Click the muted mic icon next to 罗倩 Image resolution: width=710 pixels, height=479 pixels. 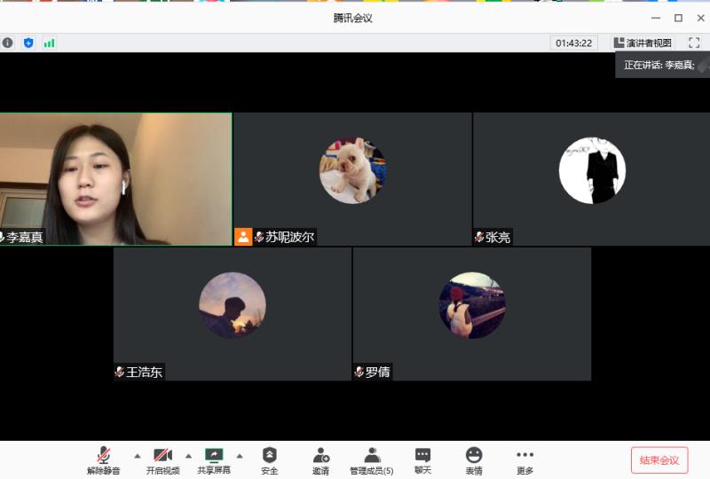coord(359,373)
